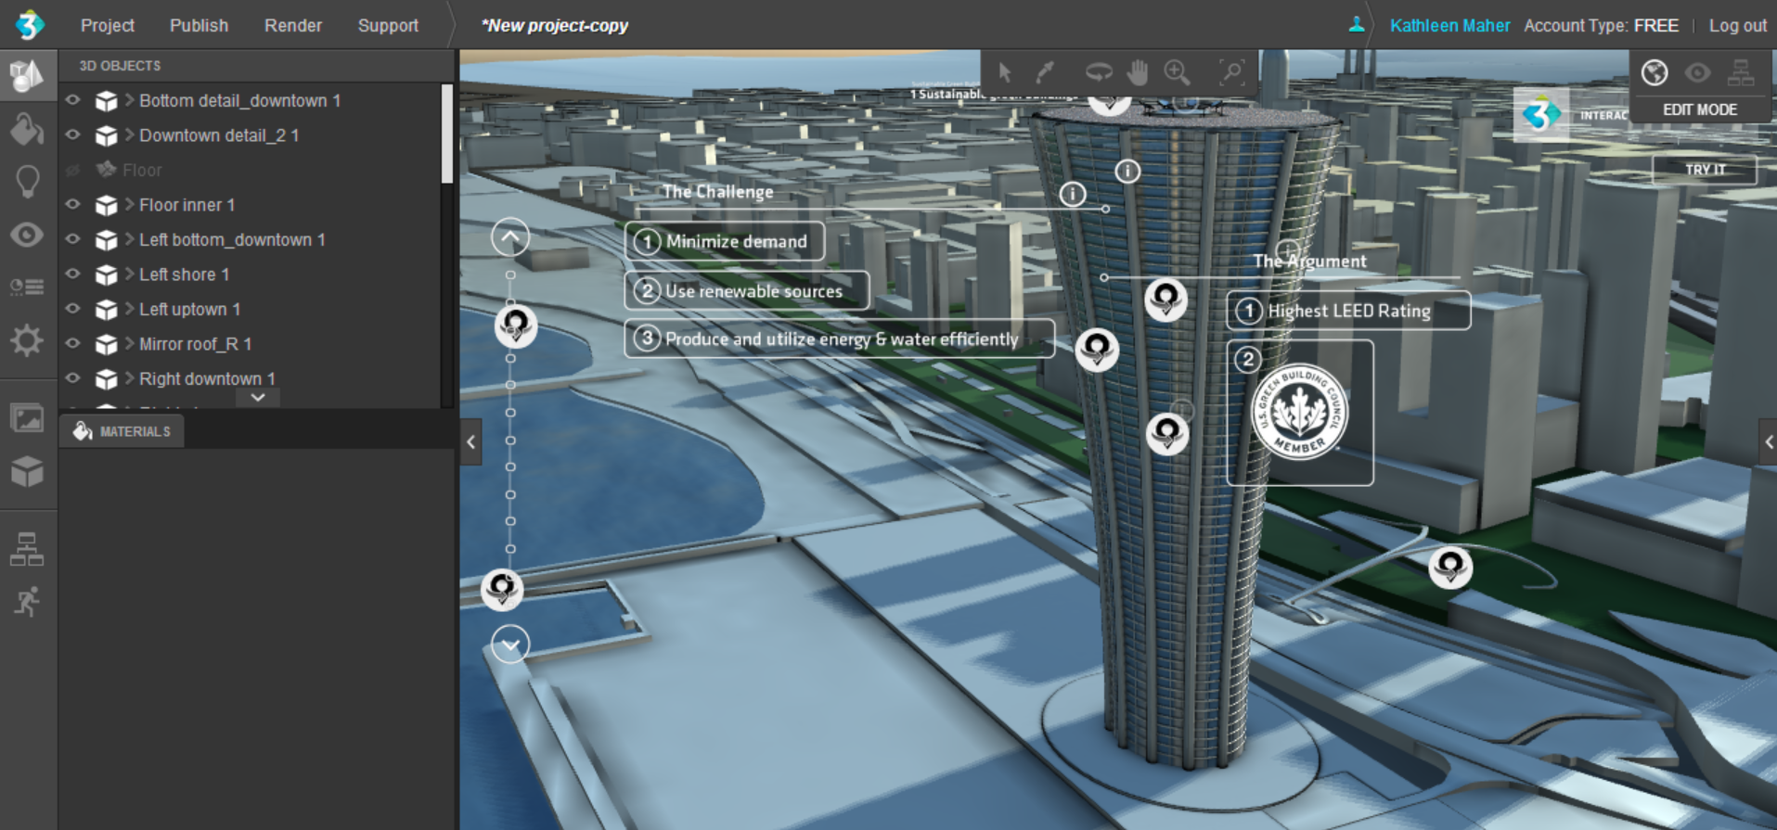Screen dimensions: 1777x830
Task: Select the arrow pointer tool
Action: (1005, 72)
